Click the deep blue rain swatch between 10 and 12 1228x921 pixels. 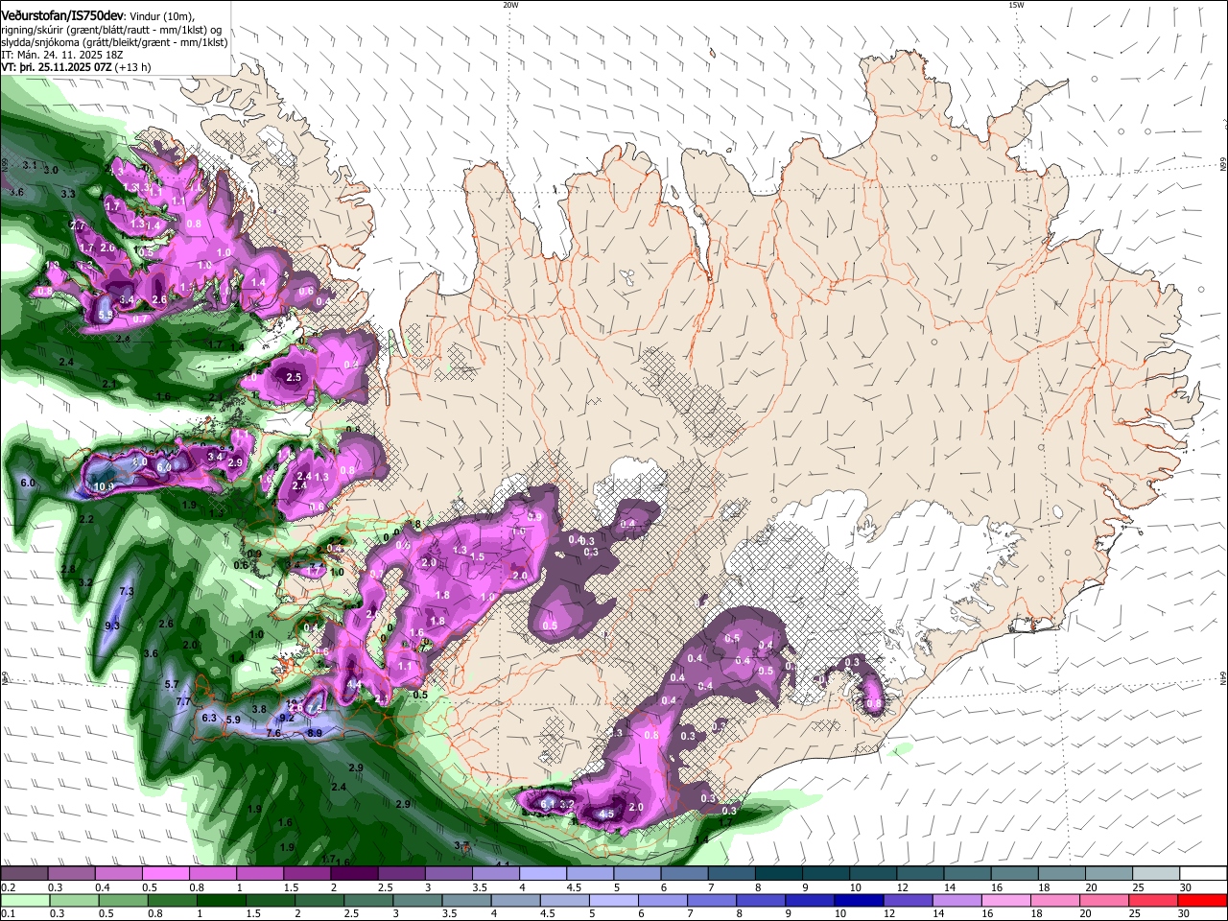858,900
